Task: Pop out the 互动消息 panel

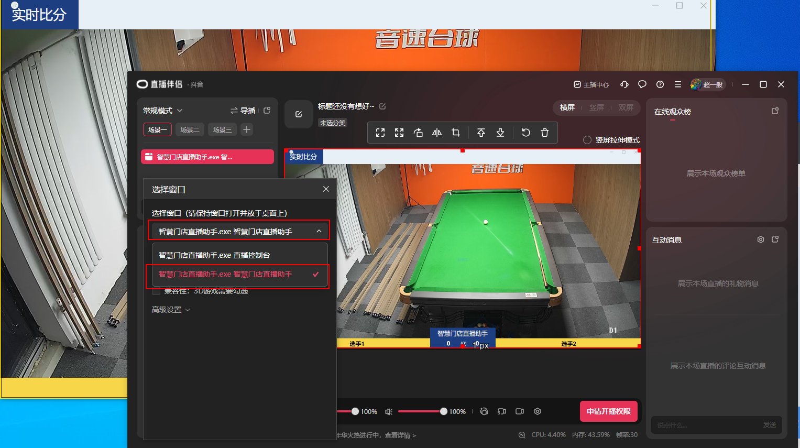Action: pos(775,239)
